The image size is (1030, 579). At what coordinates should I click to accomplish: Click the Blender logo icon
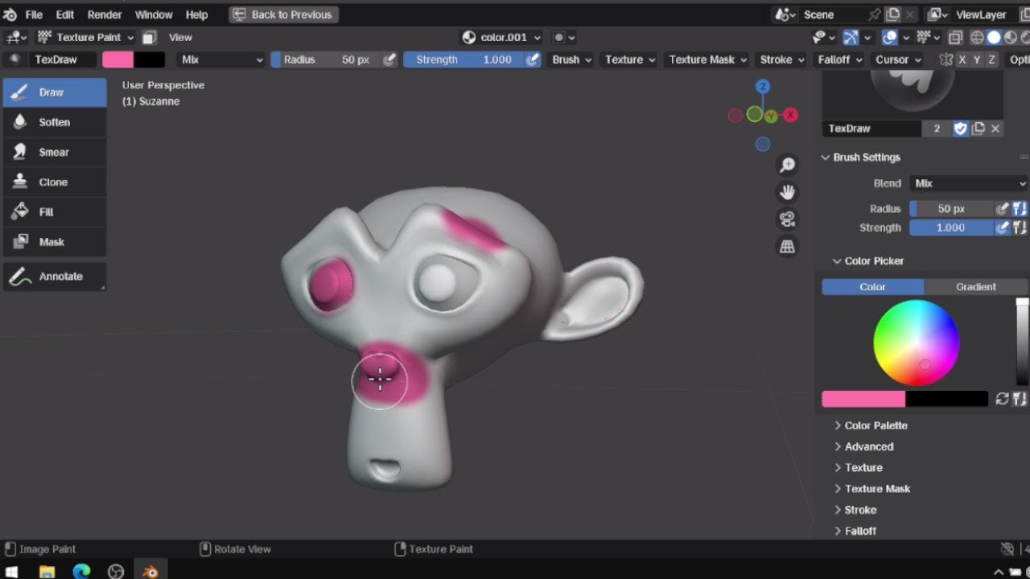pyautogui.click(x=10, y=14)
